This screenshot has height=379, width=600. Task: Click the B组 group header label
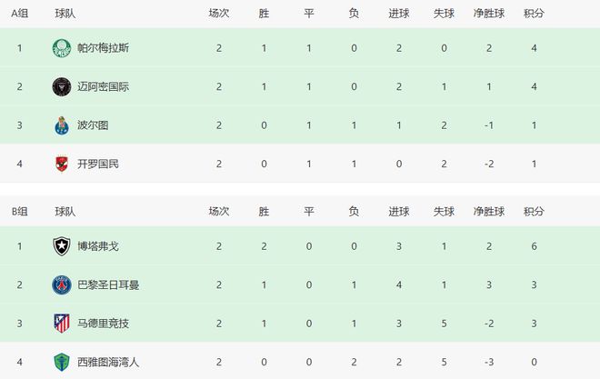coord(20,211)
